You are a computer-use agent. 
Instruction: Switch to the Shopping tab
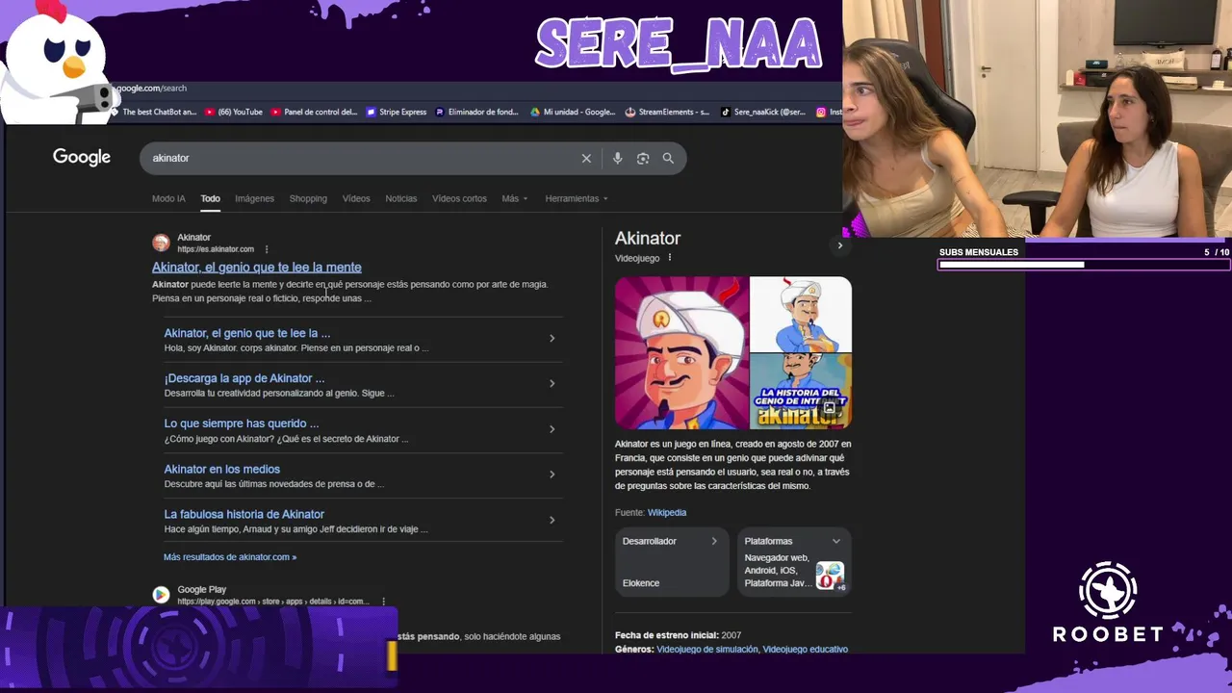[308, 198]
